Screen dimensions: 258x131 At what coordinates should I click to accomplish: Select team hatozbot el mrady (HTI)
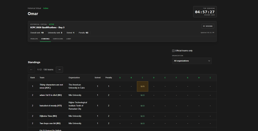tap(51, 106)
